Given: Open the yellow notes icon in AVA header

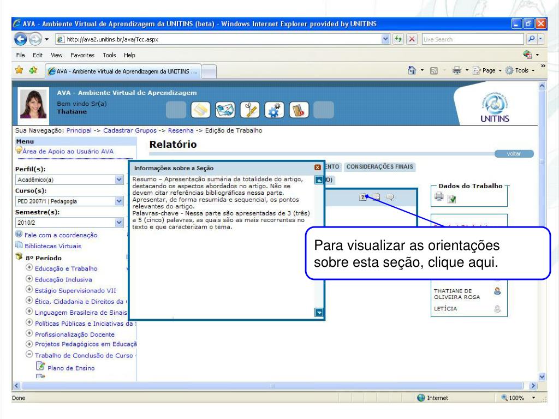Looking at the screenshot, I should pos(200,110).
